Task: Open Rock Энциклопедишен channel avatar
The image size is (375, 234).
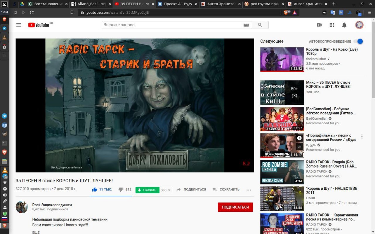Action: click(22, 207)
